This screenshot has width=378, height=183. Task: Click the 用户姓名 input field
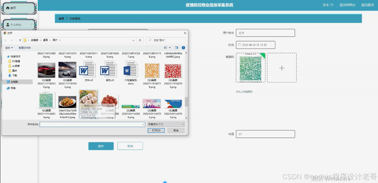click(265, 33)
